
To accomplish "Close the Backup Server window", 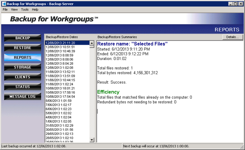I will click(x=241, y=4).
